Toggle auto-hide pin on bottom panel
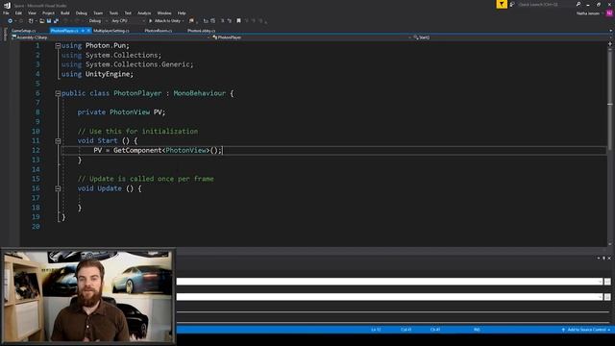Image resolution: width=615 pixels, height=346 pixels. 604,259
